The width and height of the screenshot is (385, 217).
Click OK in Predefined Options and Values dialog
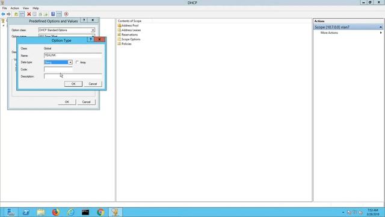tap(67, 102)
